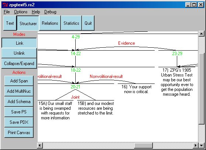Click Print Canvas button

(x=19, y=132)
